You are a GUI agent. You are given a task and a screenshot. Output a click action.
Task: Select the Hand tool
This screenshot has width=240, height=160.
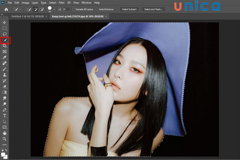point(4,133)
